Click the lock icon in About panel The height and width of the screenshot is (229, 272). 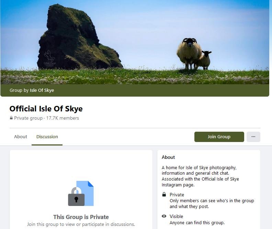[x=164, y=195]
